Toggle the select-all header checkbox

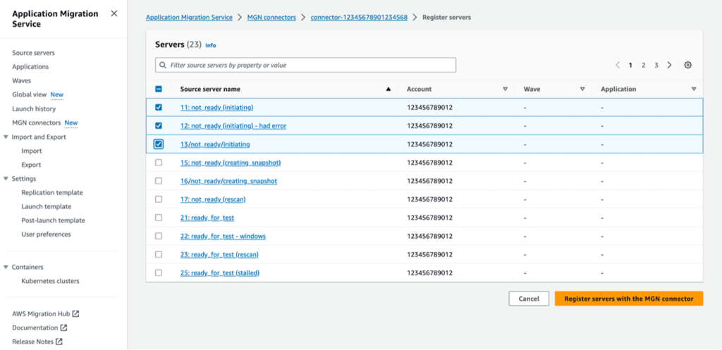click(x=159, y=89)
